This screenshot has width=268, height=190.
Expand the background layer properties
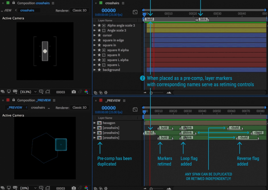point(95,70)
